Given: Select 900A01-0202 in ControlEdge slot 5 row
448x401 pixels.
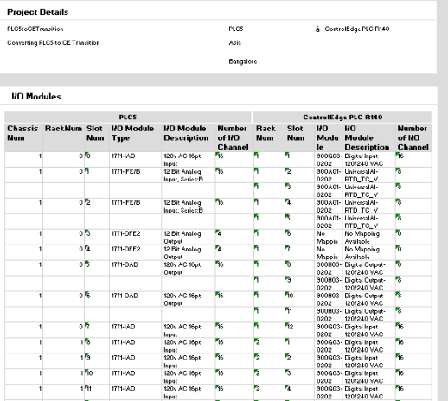Looking at the screenshot, I should [x=329, y=222].
